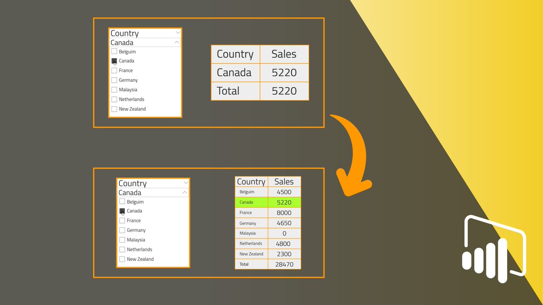Select Germany checkbox in the lower slicer

pos(122,230)
